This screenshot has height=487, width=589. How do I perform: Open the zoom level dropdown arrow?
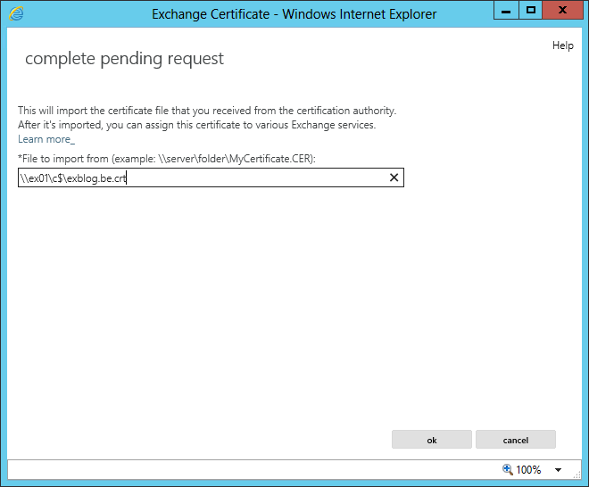(x=558, y=470)
